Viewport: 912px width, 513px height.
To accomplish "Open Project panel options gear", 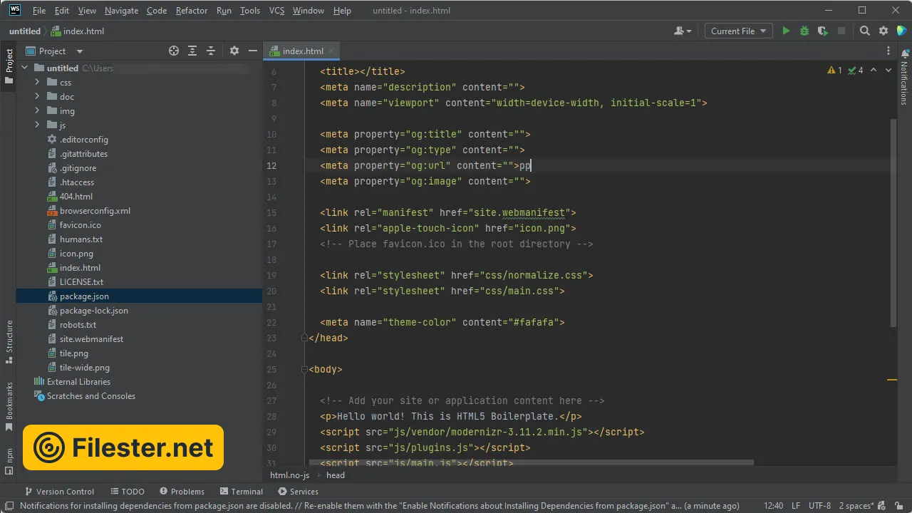I will (x=234, y=51).
